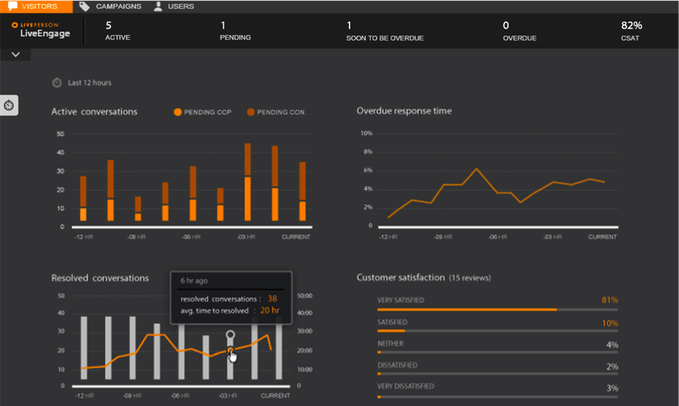The width and height of the screenshot is (679, 406).
Task: Select the hovered data point on Resolved conversations line
Action: (230, 352)
